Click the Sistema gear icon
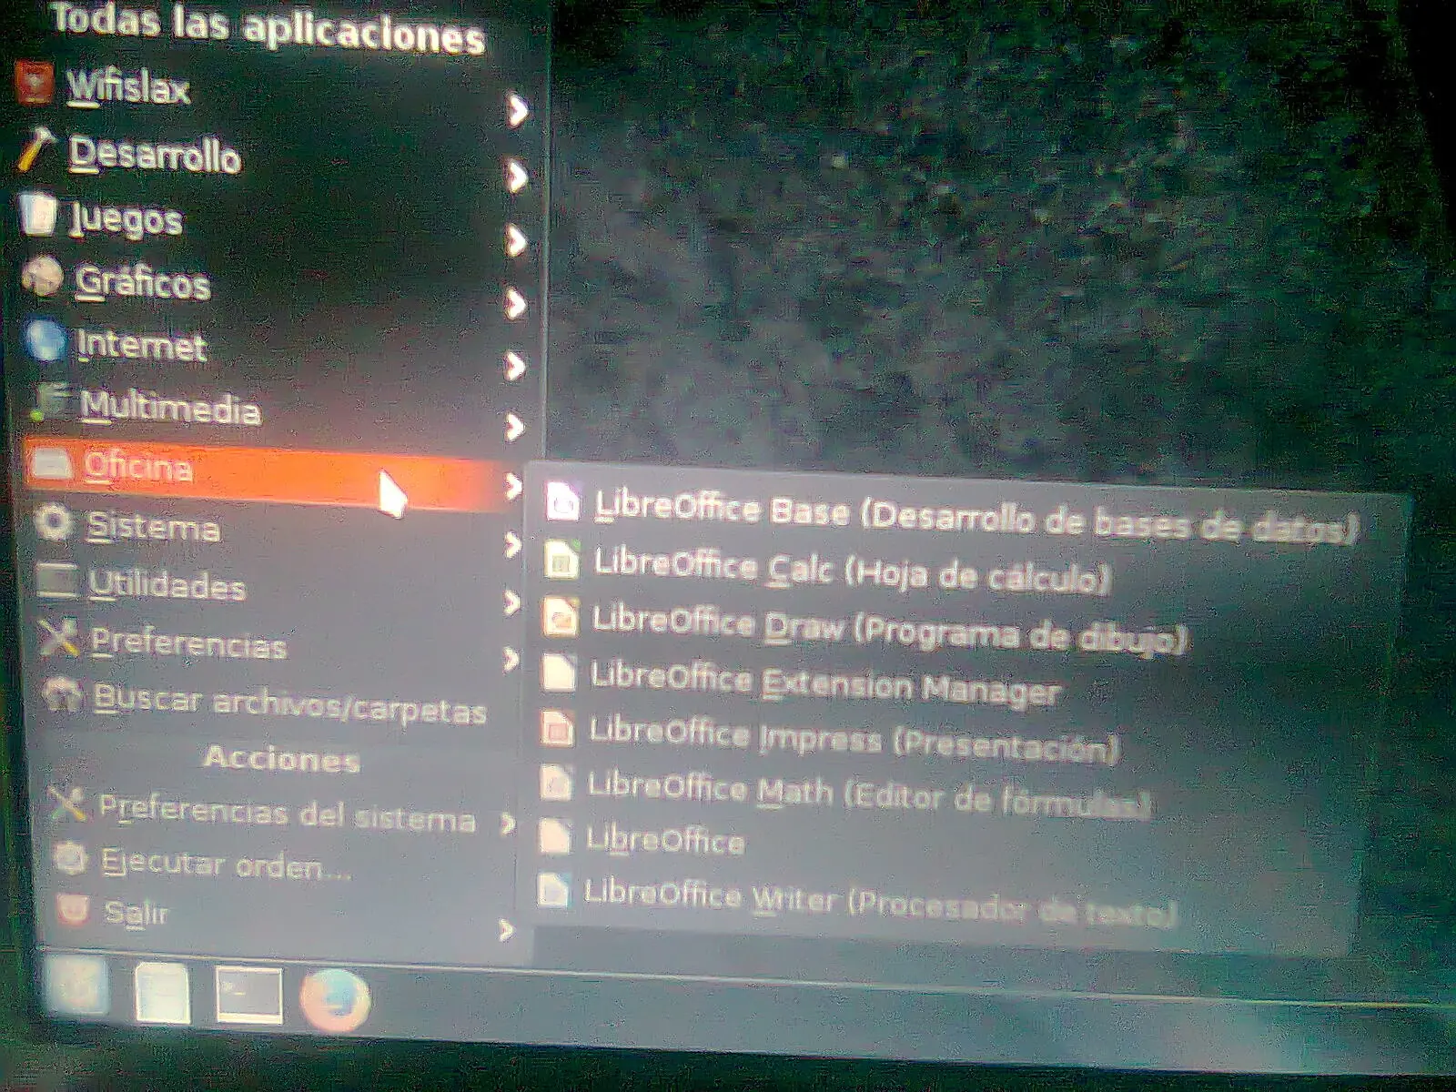 pos(54,524)
